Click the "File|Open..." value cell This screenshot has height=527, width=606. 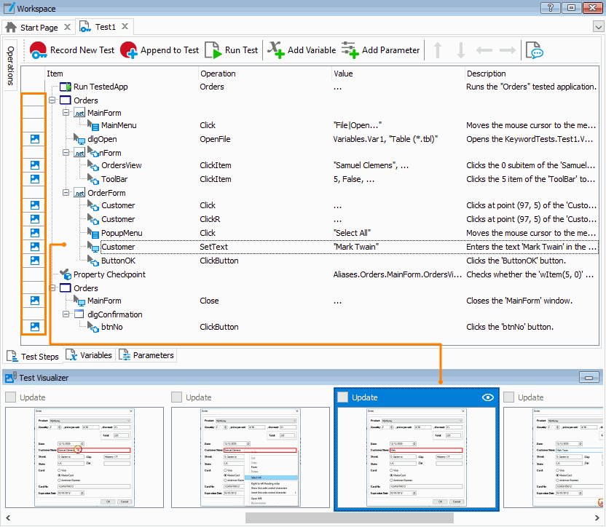[x=358, y=125]
